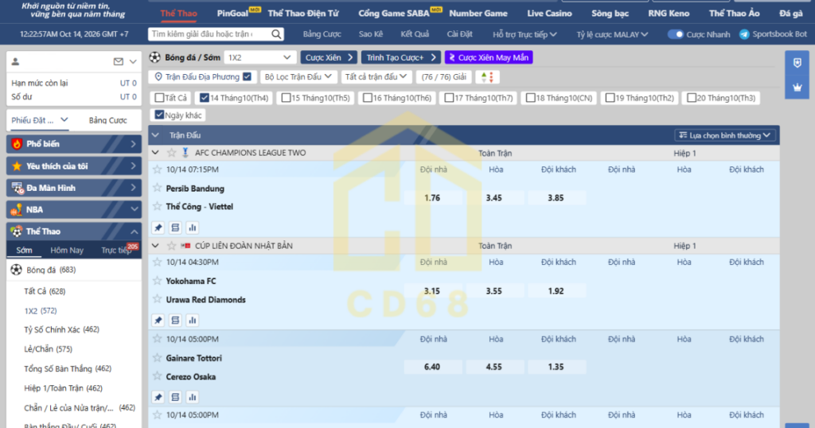Collapse the Cúp Liên Đoàn Nhật Bản section

point(155,246)
